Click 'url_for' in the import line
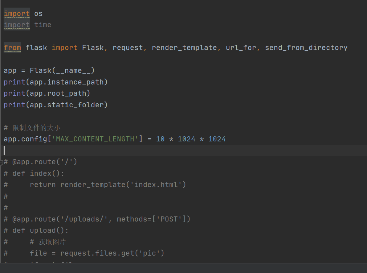Viewport: 367px width, 273px height. tap(241, 48)
